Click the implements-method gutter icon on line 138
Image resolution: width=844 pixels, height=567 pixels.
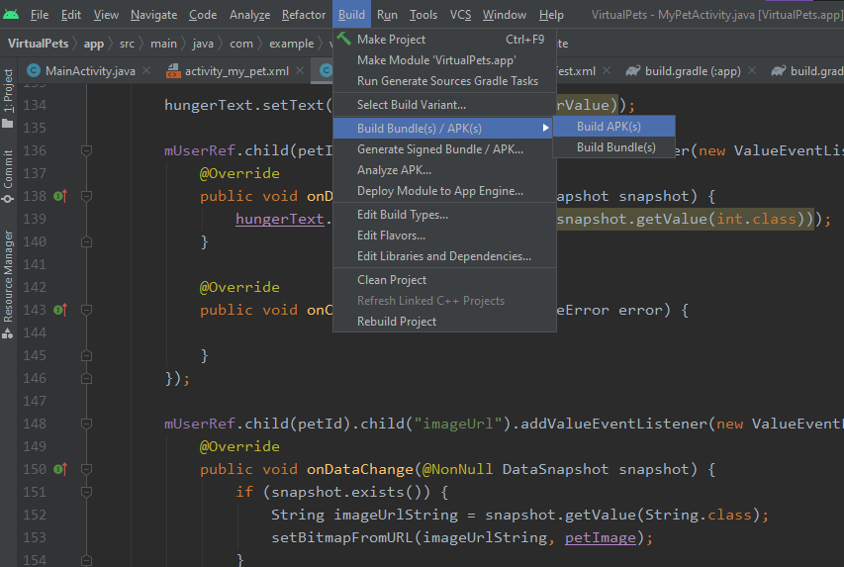click(59, 196)
